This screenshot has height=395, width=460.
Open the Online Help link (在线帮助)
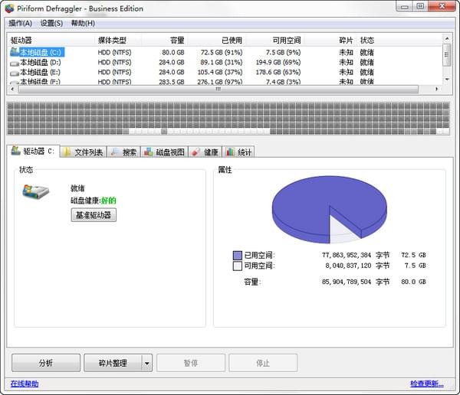coord(25,384)
